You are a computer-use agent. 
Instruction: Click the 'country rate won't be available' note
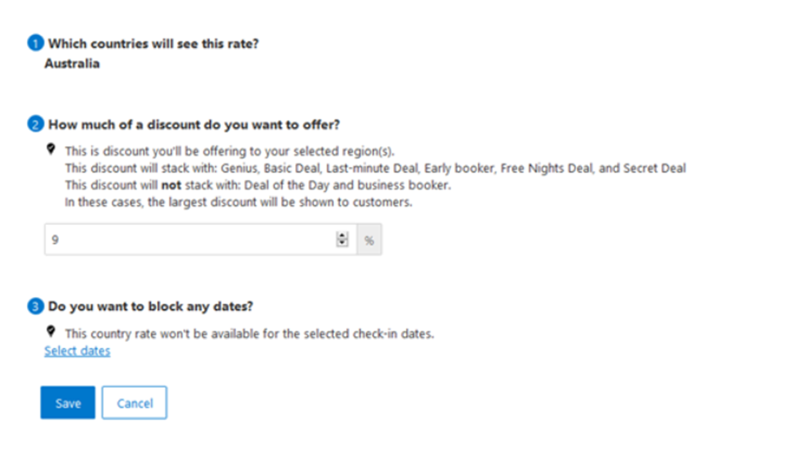[249, 334]
